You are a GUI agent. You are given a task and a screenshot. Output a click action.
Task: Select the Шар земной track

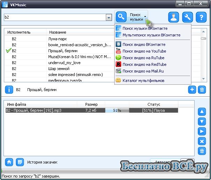coord(59,69)
